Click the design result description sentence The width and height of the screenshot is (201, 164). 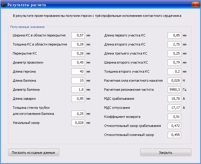pyautogui.click(x=97, y=16)
